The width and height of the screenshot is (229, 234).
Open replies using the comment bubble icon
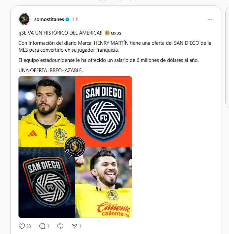[x=42, y=226]
